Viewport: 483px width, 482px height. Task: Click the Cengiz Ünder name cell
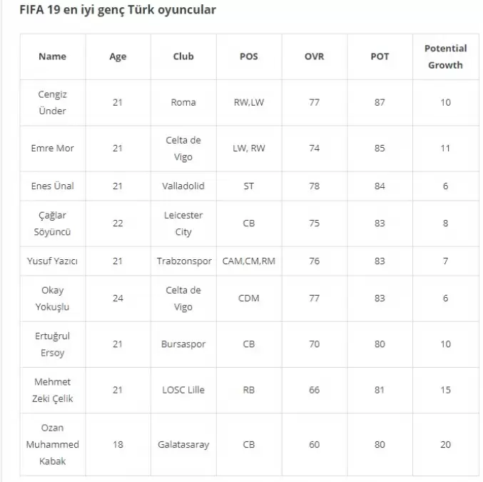[52, 102]
